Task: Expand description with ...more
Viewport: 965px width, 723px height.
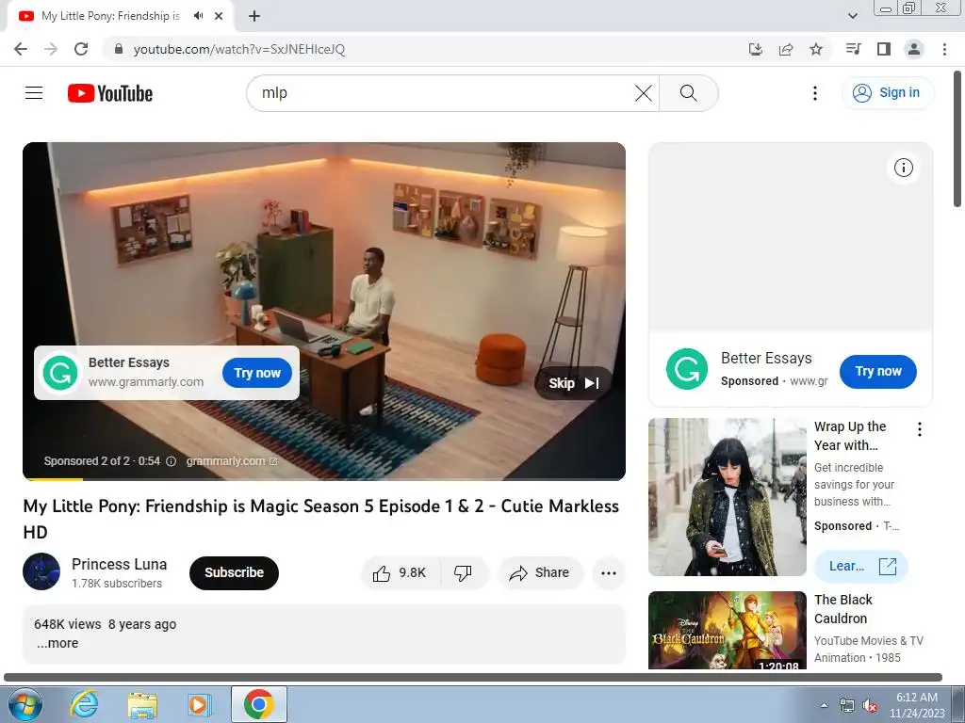Action: coord(57,643)
